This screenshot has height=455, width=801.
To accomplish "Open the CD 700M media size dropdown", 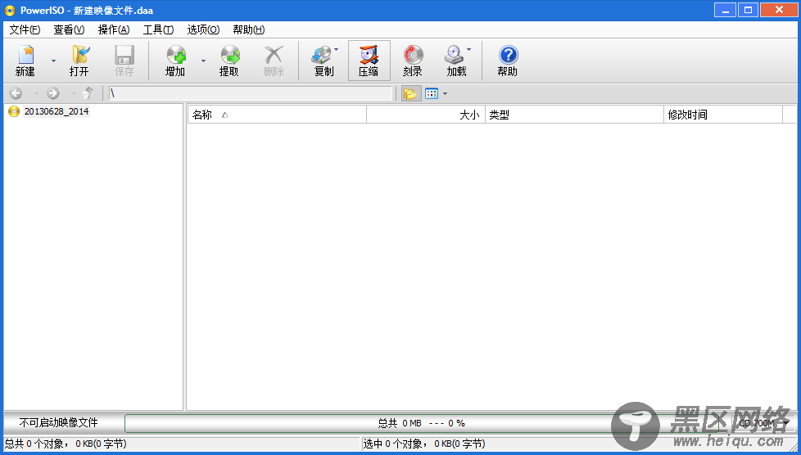I will coord(764,423).
